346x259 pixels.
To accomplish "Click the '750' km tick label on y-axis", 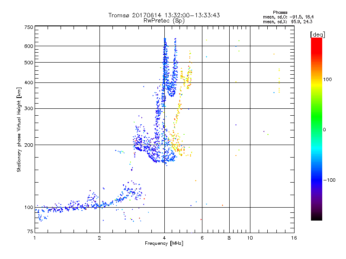I will pyautogui.click(x=29, y=27).
